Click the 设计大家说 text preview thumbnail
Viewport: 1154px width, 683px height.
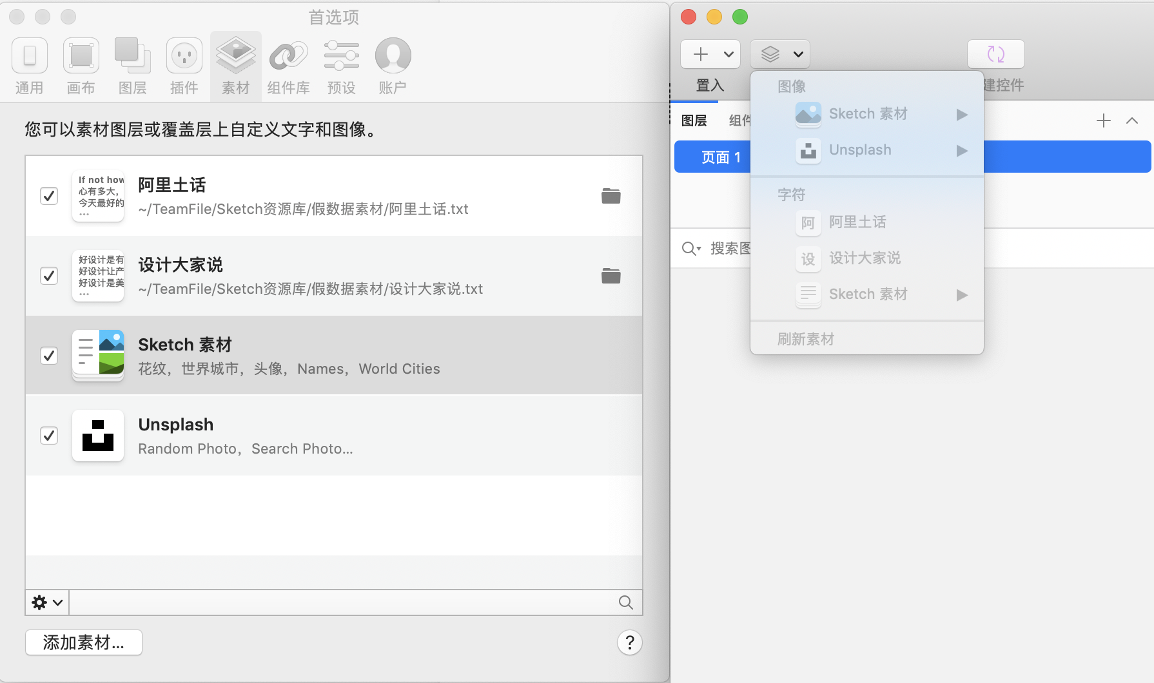click(98, 276)
